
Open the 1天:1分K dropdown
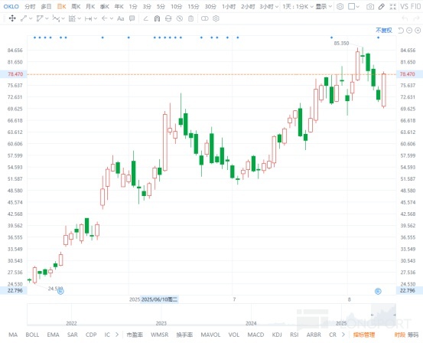coord(298,6)
